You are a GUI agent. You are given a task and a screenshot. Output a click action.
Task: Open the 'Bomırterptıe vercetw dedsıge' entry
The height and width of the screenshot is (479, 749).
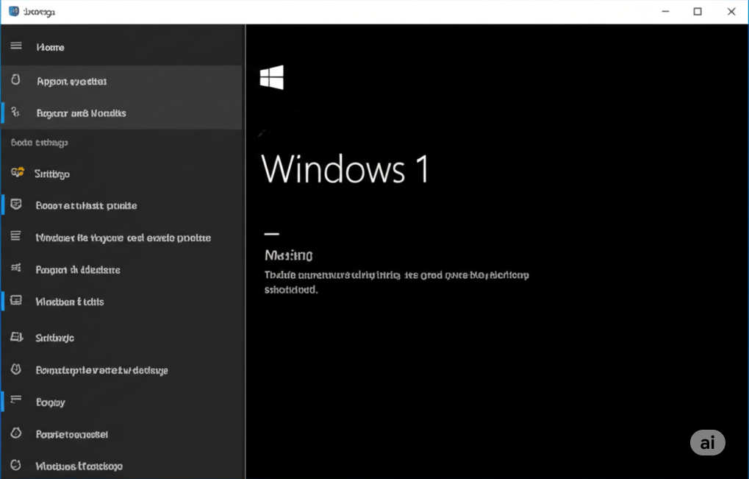(x=101, y=371)
